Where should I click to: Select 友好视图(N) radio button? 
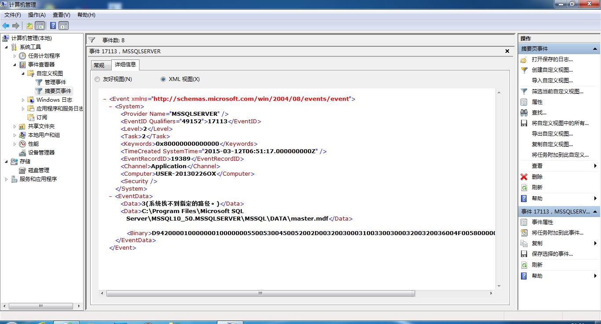click(97, 79)
